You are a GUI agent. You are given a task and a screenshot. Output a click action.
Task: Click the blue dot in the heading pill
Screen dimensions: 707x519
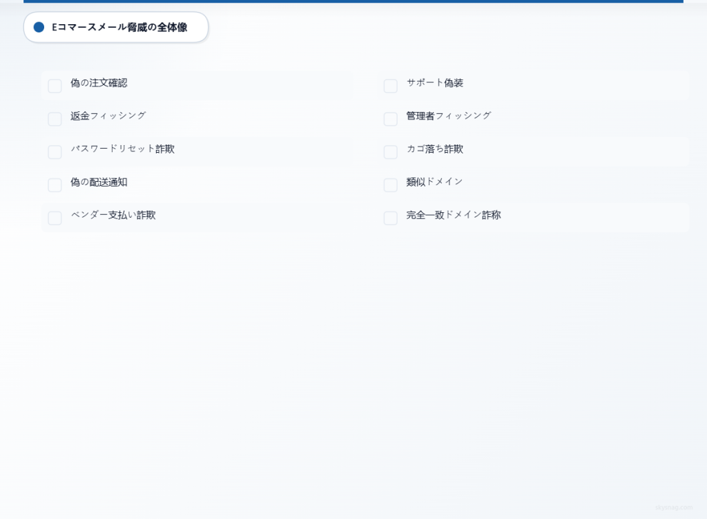tap(39, 27)
